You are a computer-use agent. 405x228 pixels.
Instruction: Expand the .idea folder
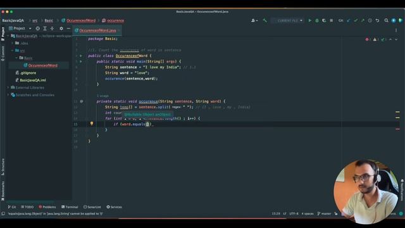[x=13, y=43]
